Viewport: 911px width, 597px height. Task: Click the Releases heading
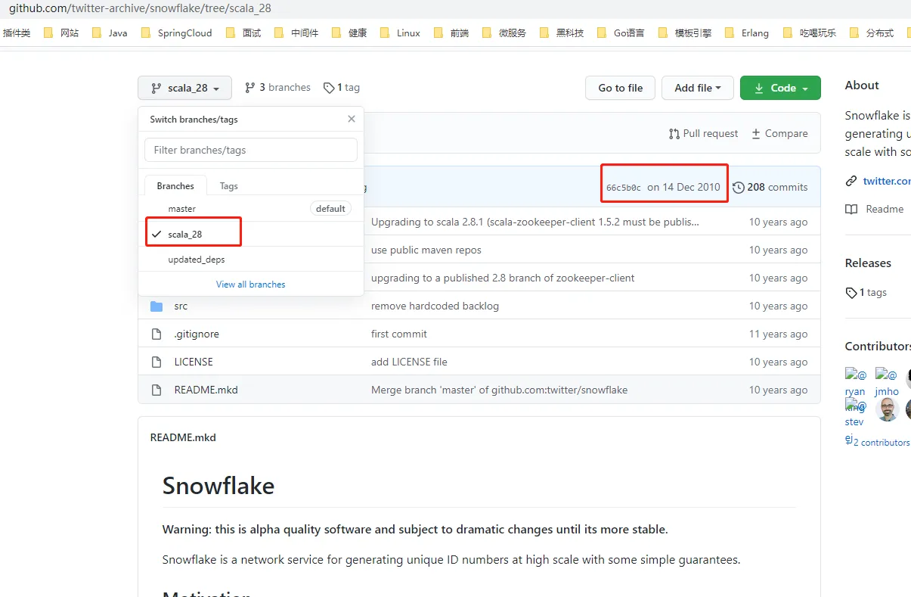(x=868, y=263)
